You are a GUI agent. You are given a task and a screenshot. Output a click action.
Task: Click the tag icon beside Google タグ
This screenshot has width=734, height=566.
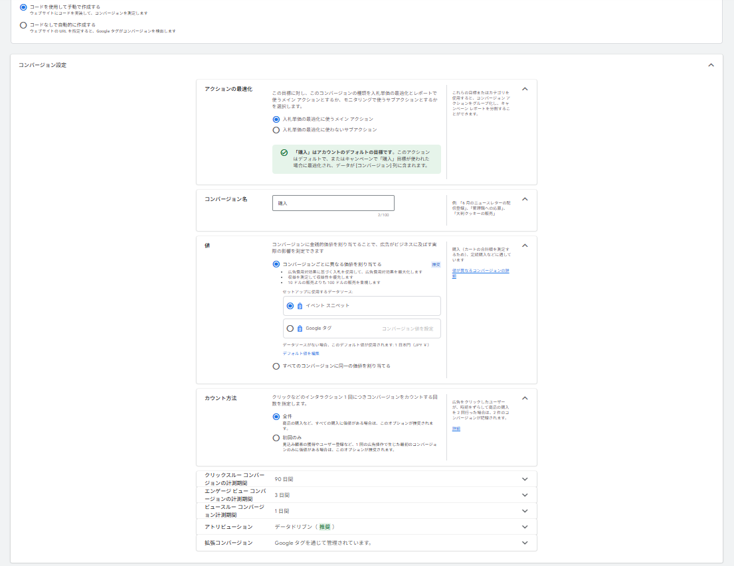300,328
